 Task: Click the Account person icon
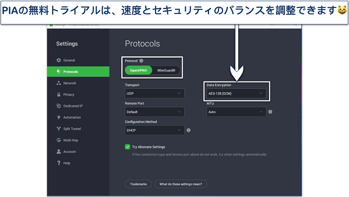(59, 152)
